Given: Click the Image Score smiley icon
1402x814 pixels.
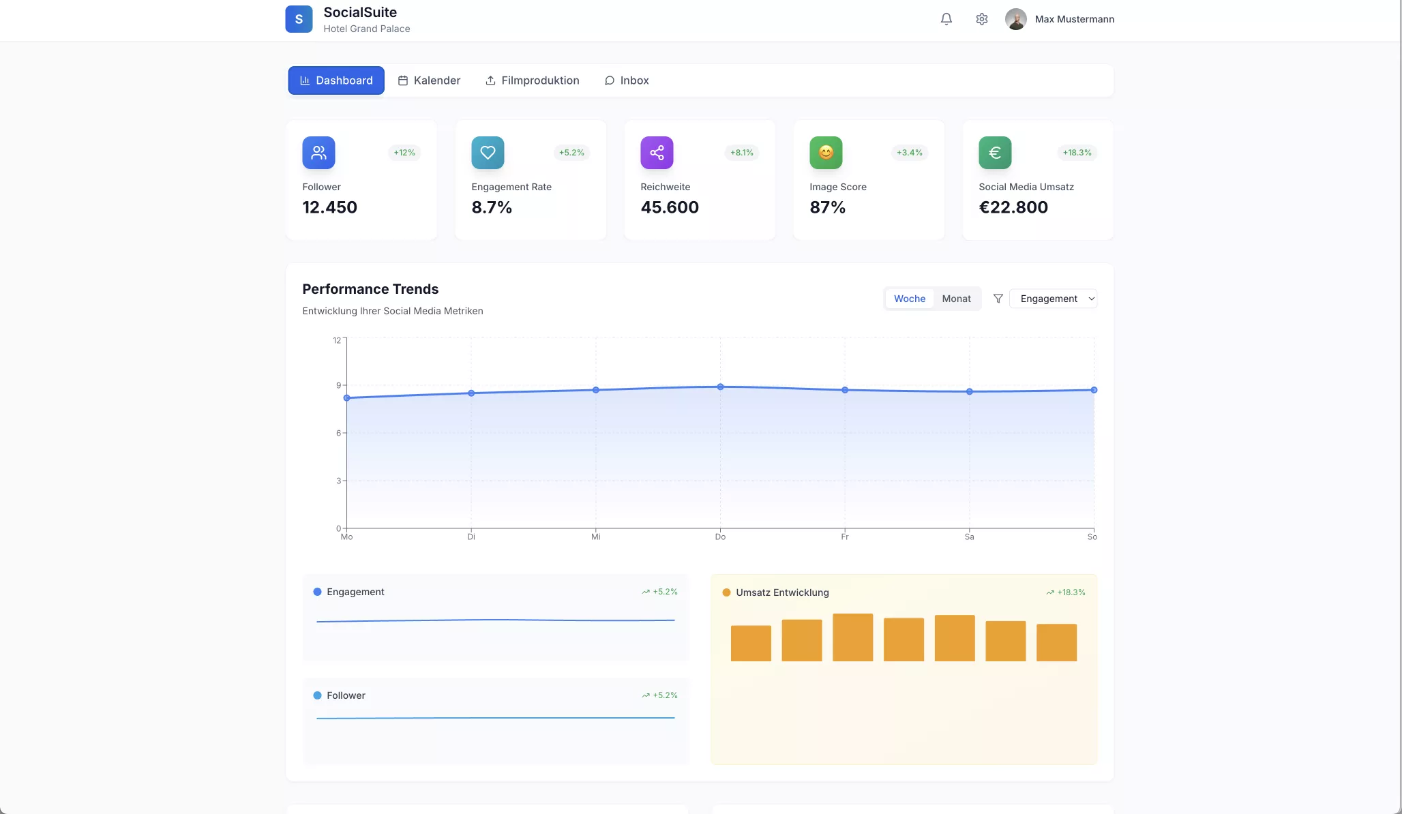Looking at the screenshot, I should (826, 153).
